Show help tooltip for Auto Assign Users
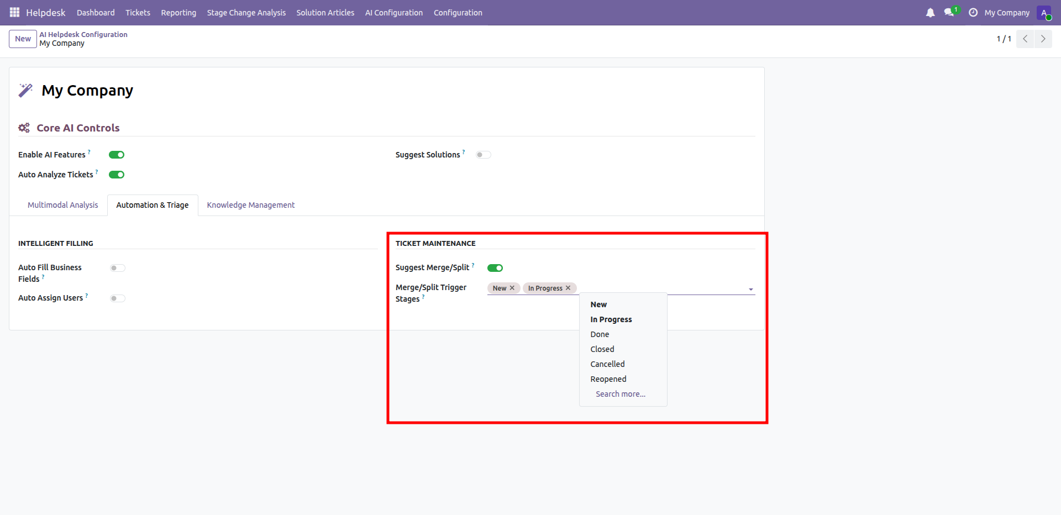 tap(87, 295)
